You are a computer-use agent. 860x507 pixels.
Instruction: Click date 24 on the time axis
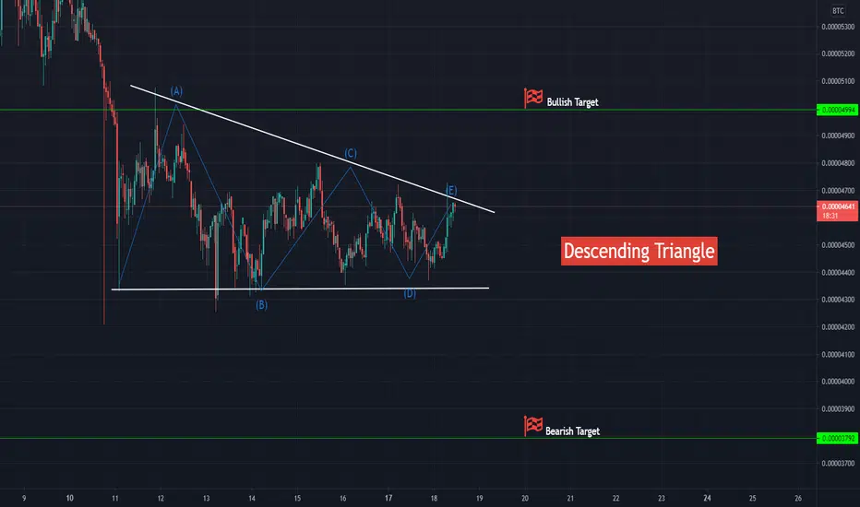(707, 498)
